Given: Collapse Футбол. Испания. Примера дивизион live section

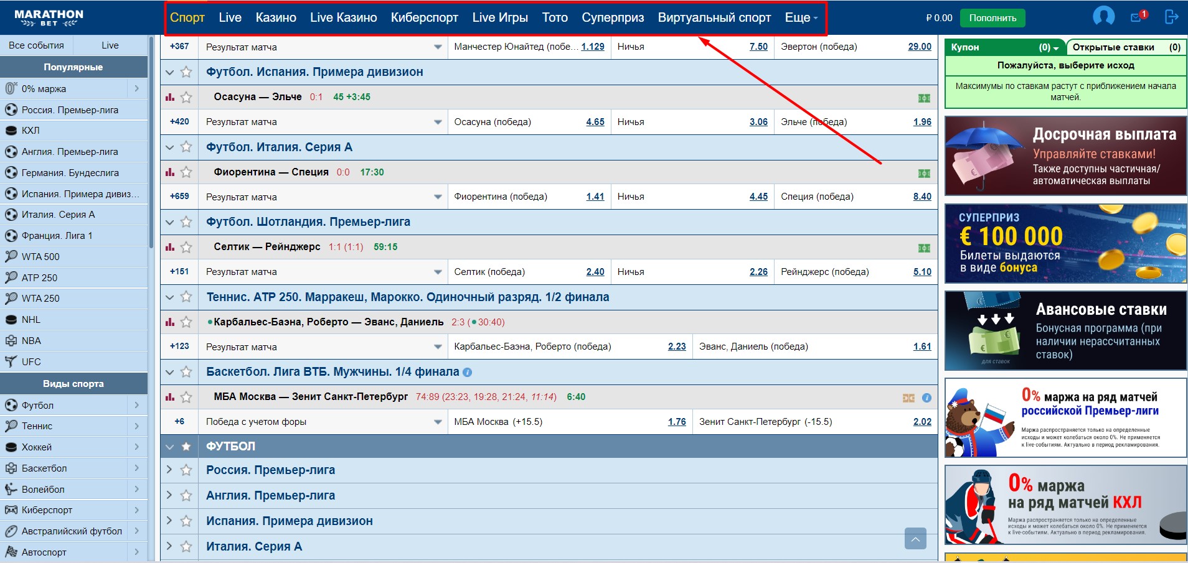Looking at the screenshot, I should (x=169, y=72).
